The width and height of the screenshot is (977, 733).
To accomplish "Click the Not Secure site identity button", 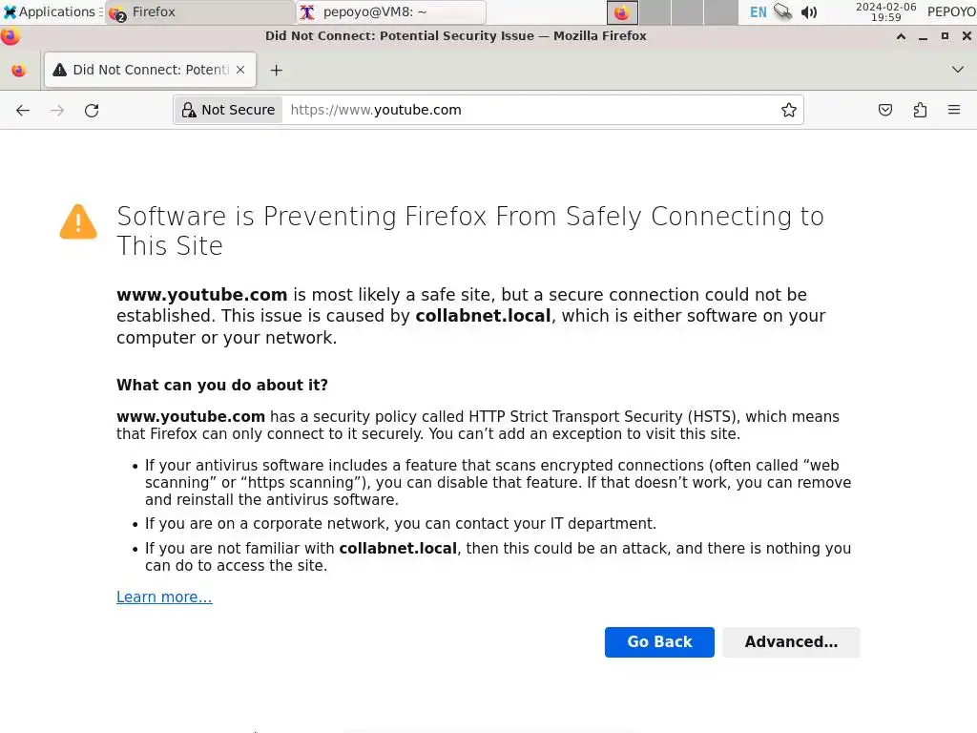I will (229, 110).
